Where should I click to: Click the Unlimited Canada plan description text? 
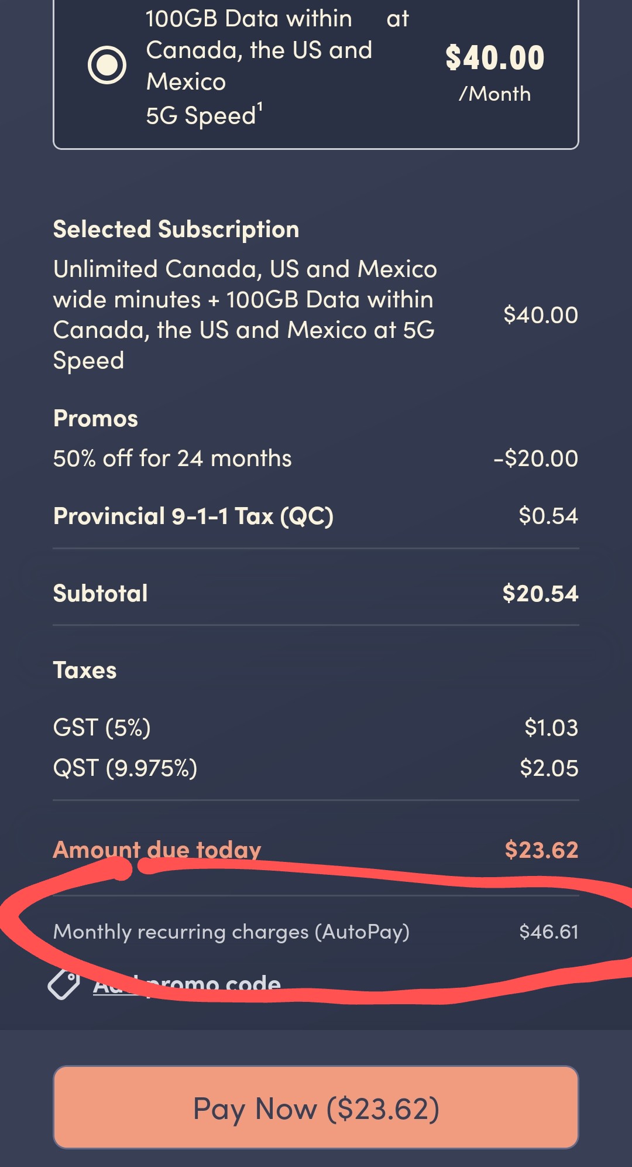point(244,314)
